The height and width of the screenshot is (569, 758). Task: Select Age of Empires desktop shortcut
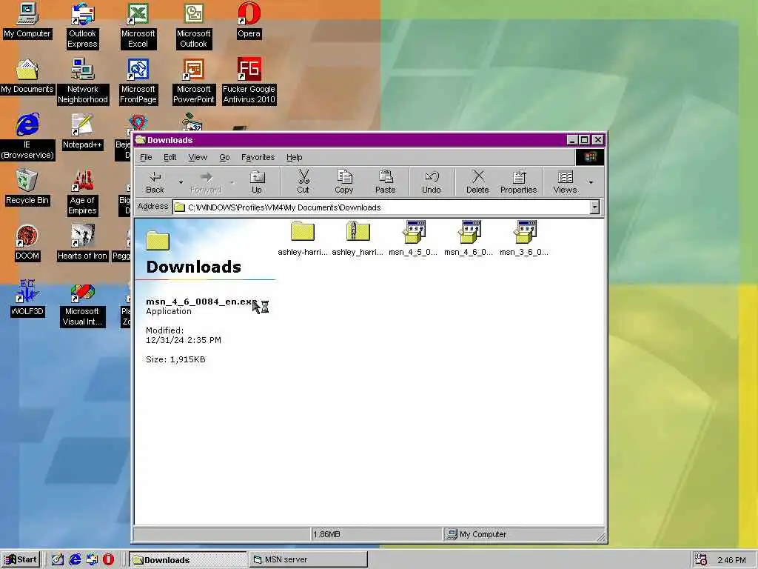[82, 193]
